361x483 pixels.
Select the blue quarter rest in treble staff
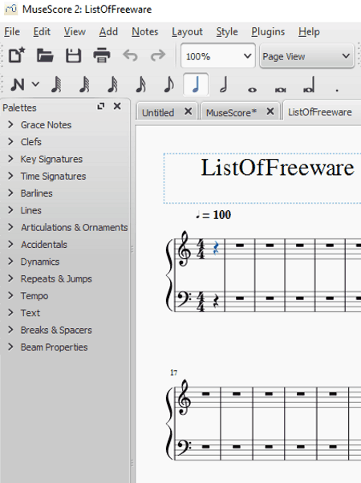tap(216, 248)
